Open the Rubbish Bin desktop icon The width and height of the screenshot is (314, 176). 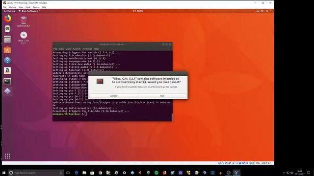tap(24, 22)
